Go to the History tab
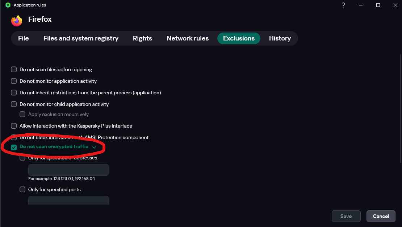Viewport: 402px width, 227px height. (280, 38)
